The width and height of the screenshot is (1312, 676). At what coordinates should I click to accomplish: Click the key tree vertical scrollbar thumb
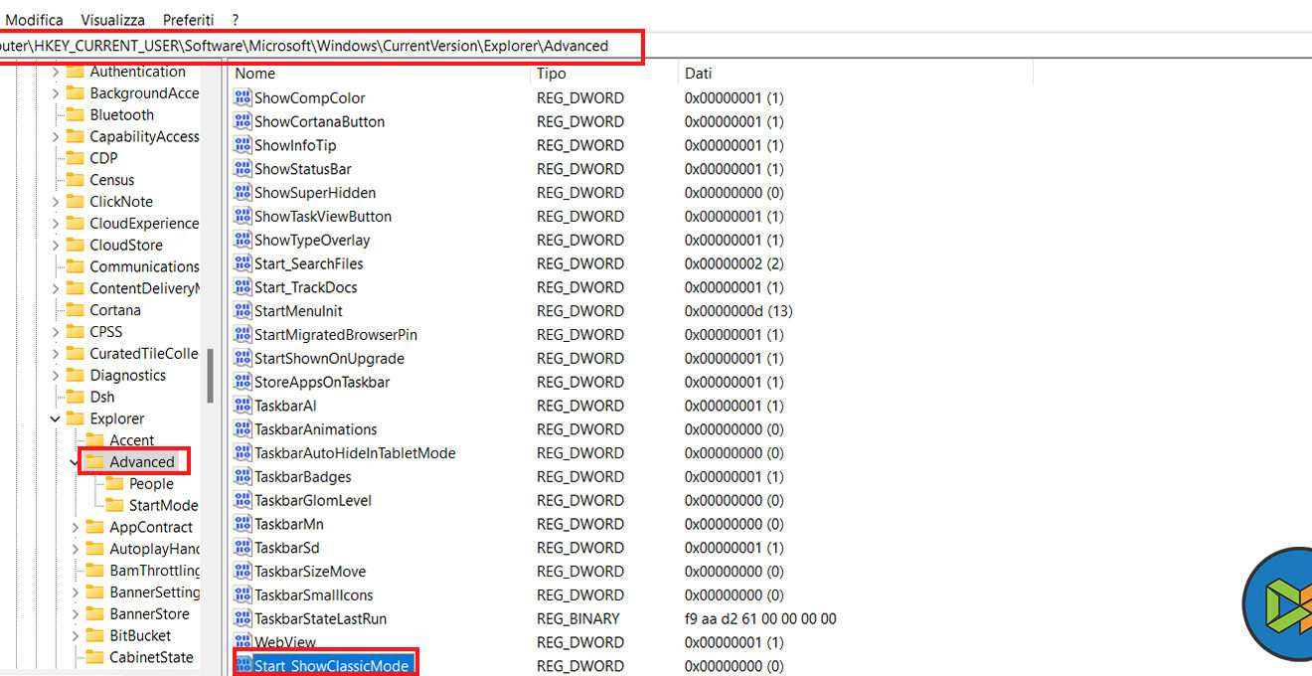pyautogui.click(x=210, y=376)
